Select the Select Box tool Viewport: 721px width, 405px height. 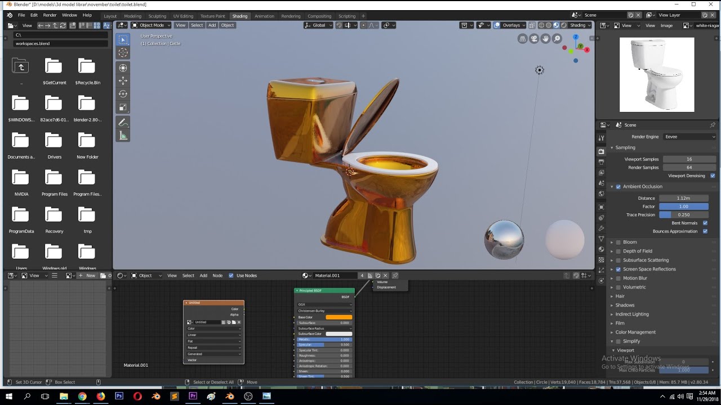(123, 39)
